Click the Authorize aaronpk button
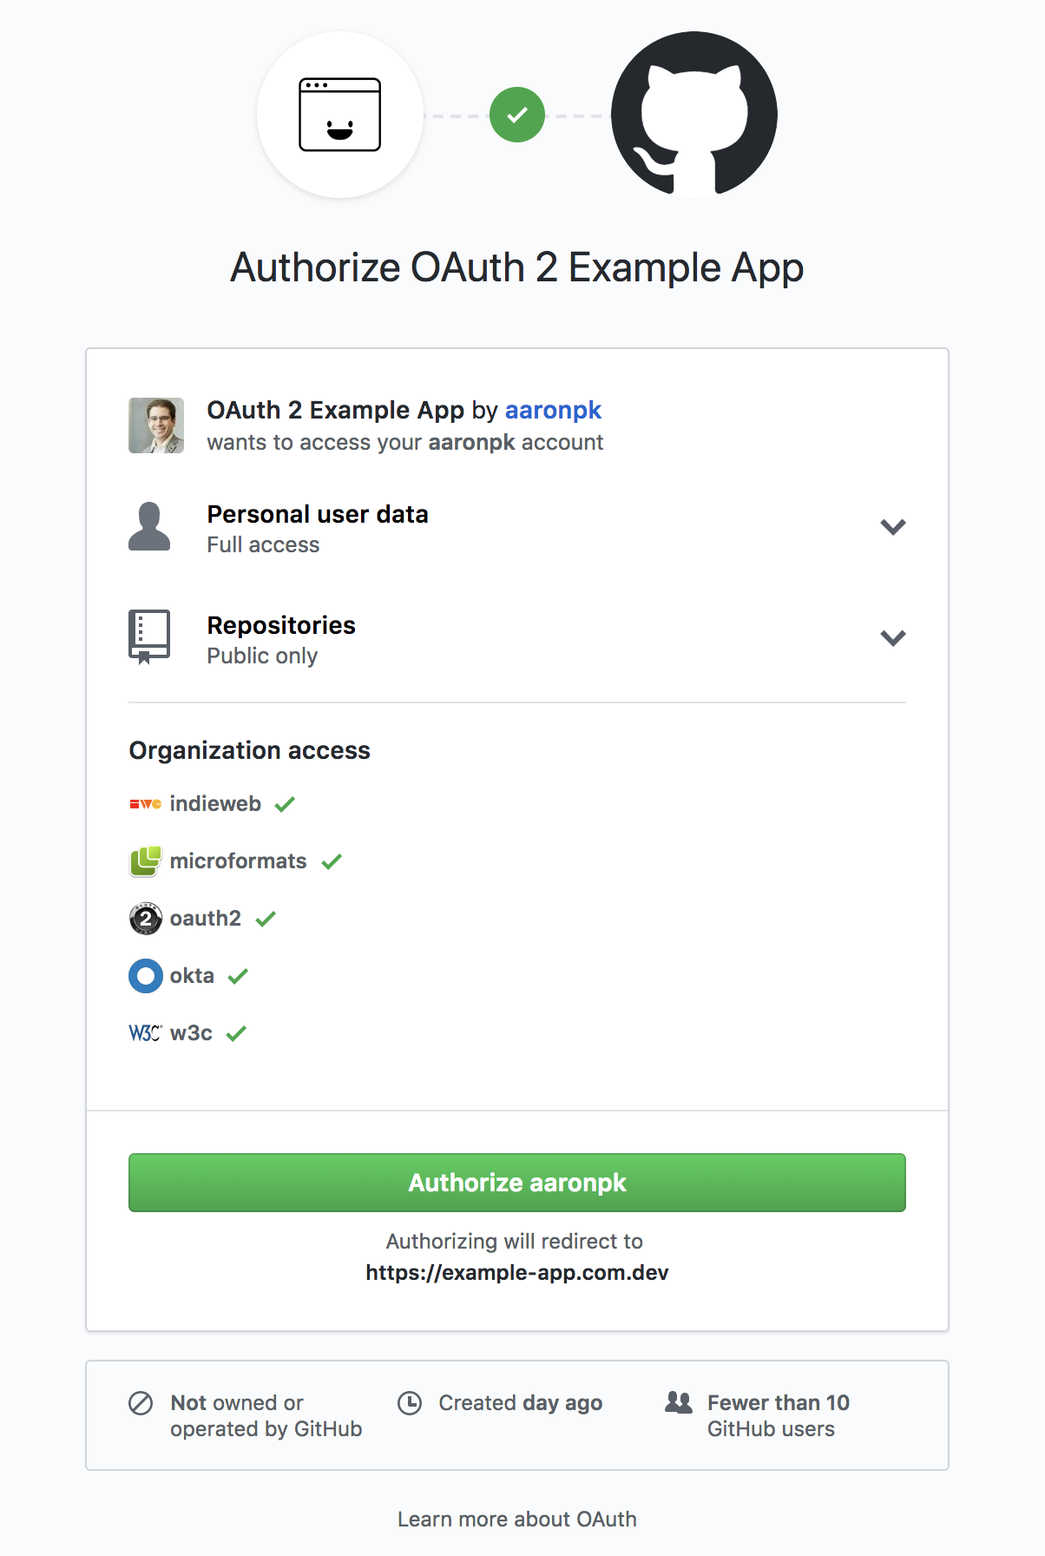Screen dimensions: 1045x1556 [517, 1182]
